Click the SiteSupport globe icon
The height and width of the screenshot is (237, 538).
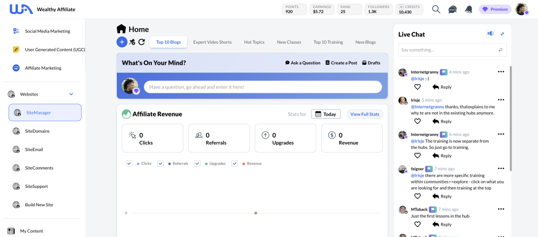(x=16, y=187)
